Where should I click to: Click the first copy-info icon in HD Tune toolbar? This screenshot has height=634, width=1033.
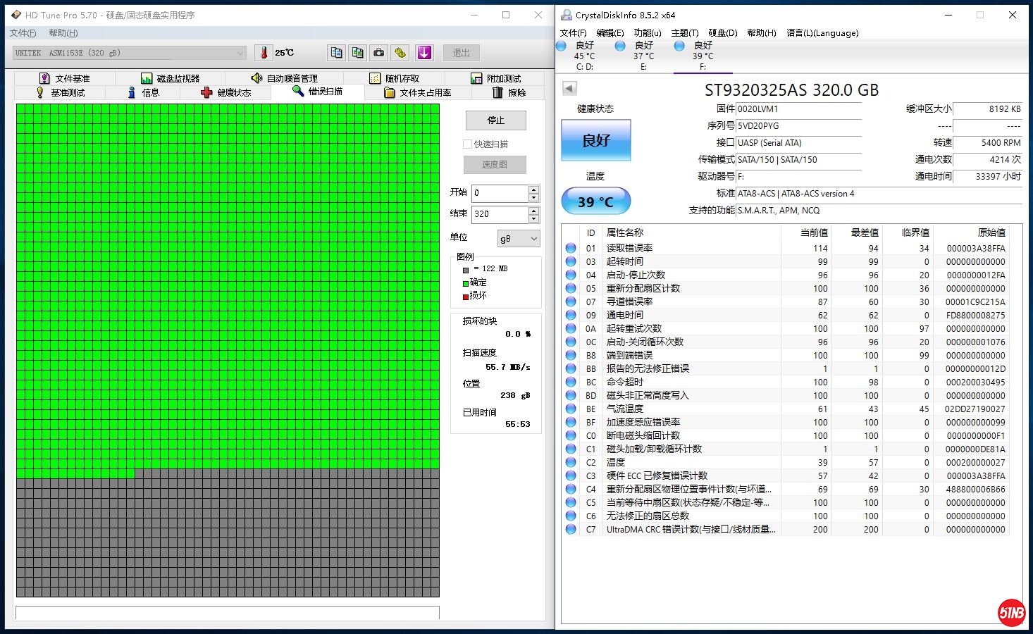tap(337, 53)
